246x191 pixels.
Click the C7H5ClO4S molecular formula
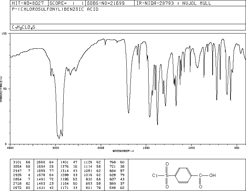[23, 27]
